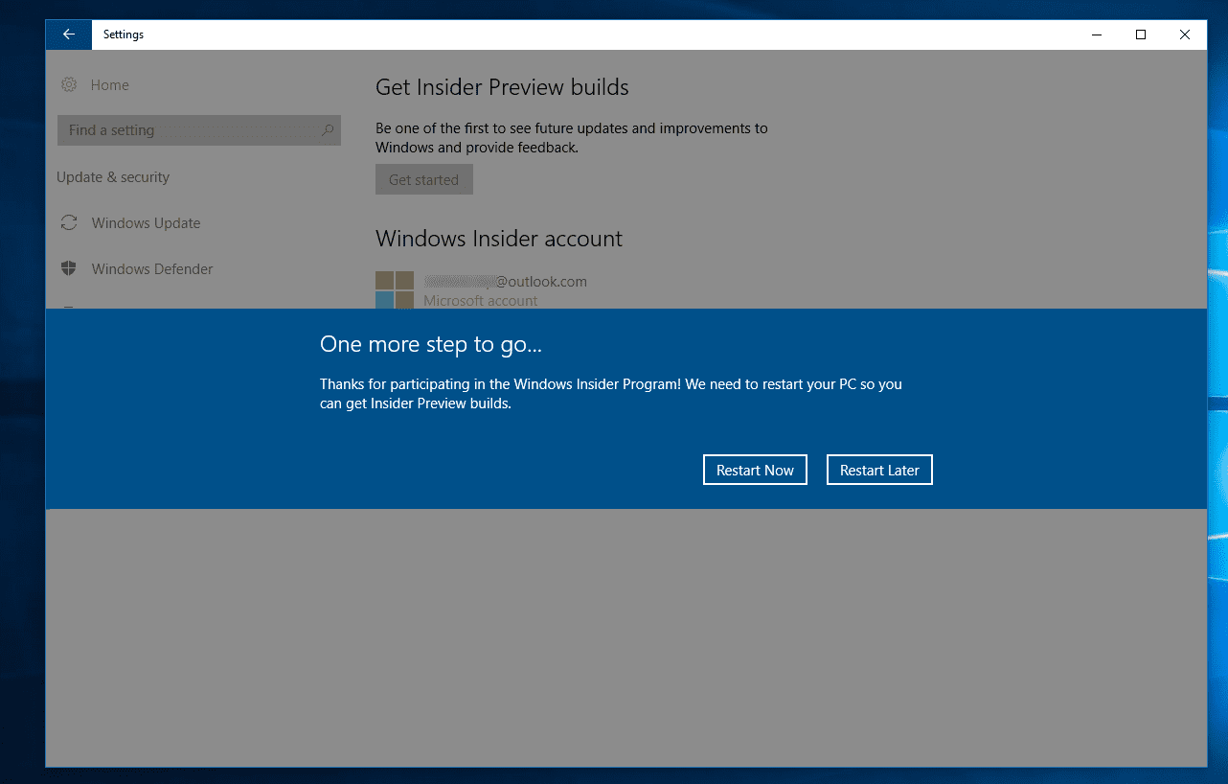Choose Restart Later in the dialog

(x=879, y=470)
